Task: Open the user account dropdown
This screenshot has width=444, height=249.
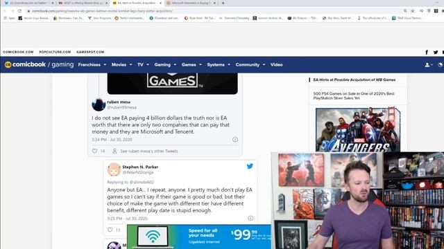Action: (x=429, y=64)
